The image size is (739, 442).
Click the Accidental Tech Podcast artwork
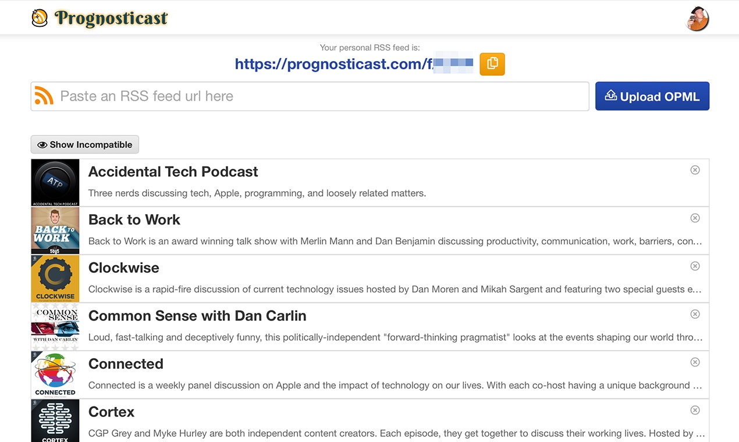pyautogui.click(x=55, y=183)
